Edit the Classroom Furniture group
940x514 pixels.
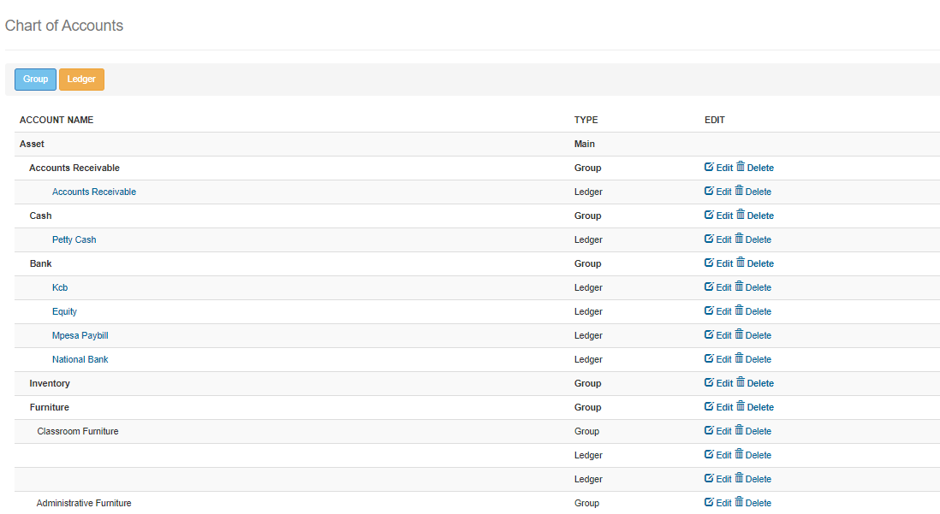(718, 431)
